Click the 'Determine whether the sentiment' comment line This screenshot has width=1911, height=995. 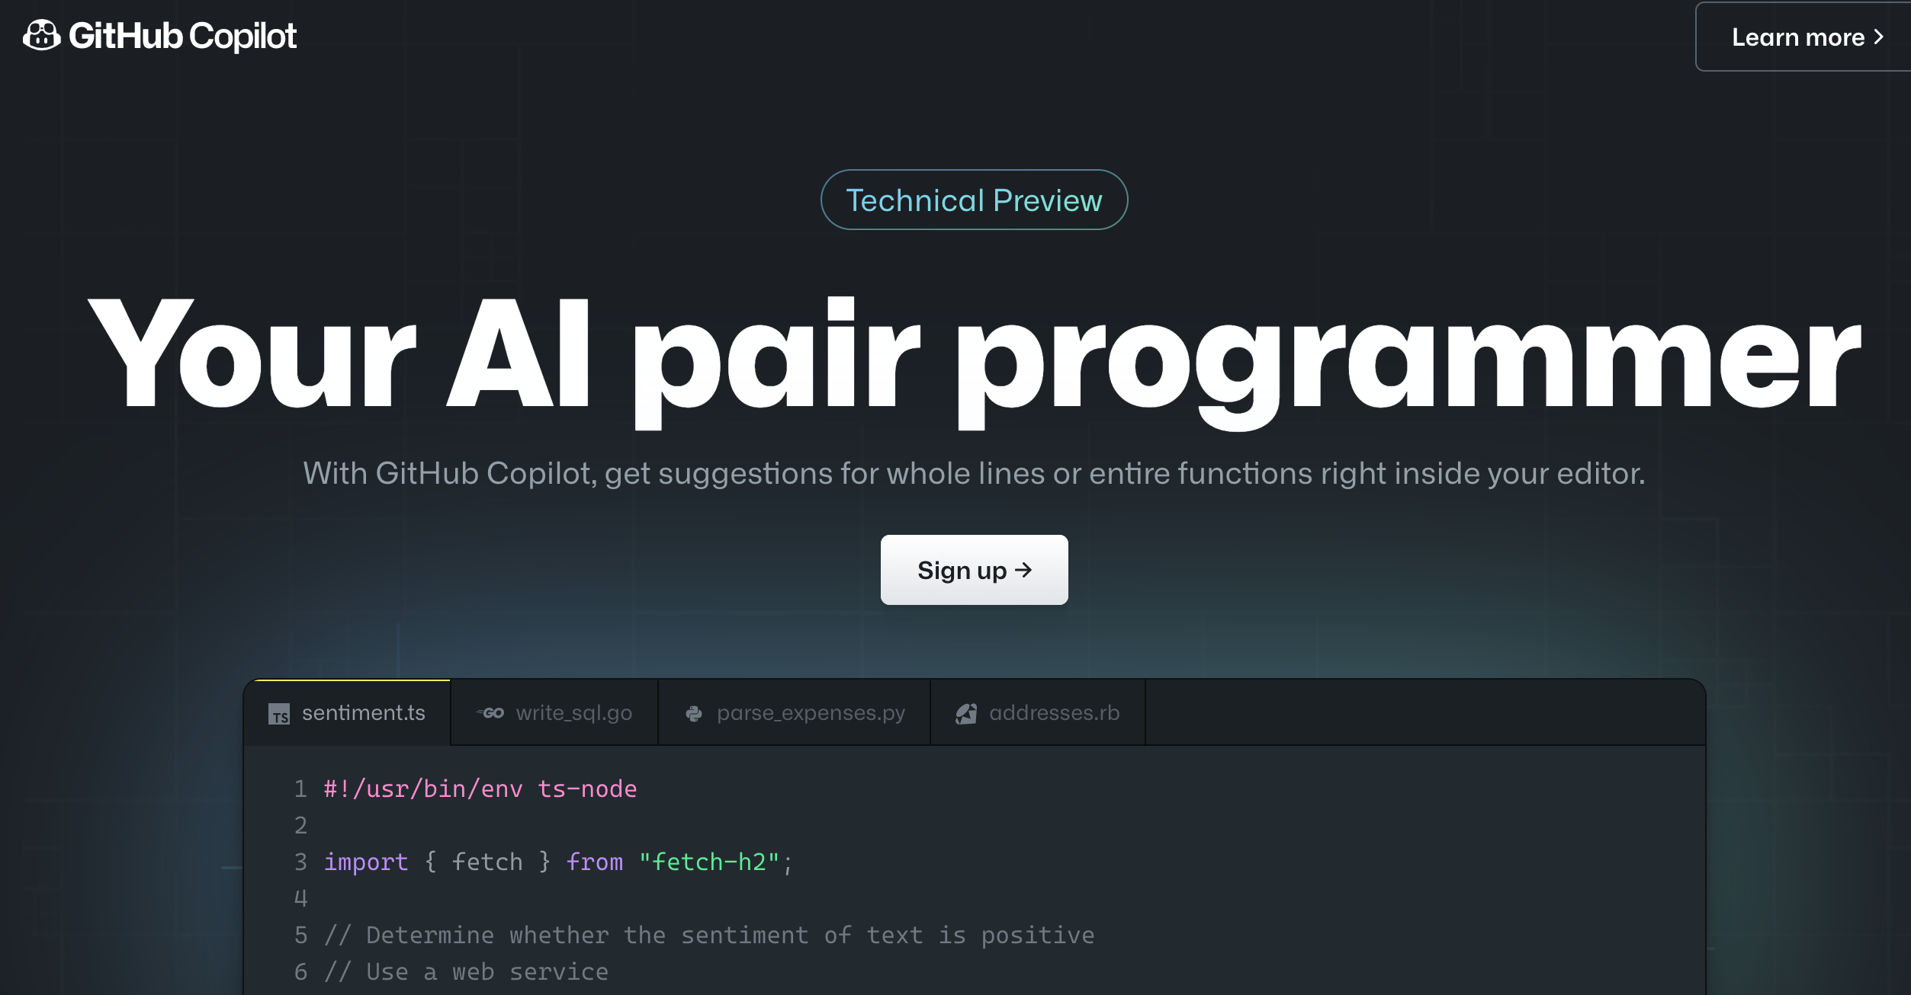(x=709, y=935)
